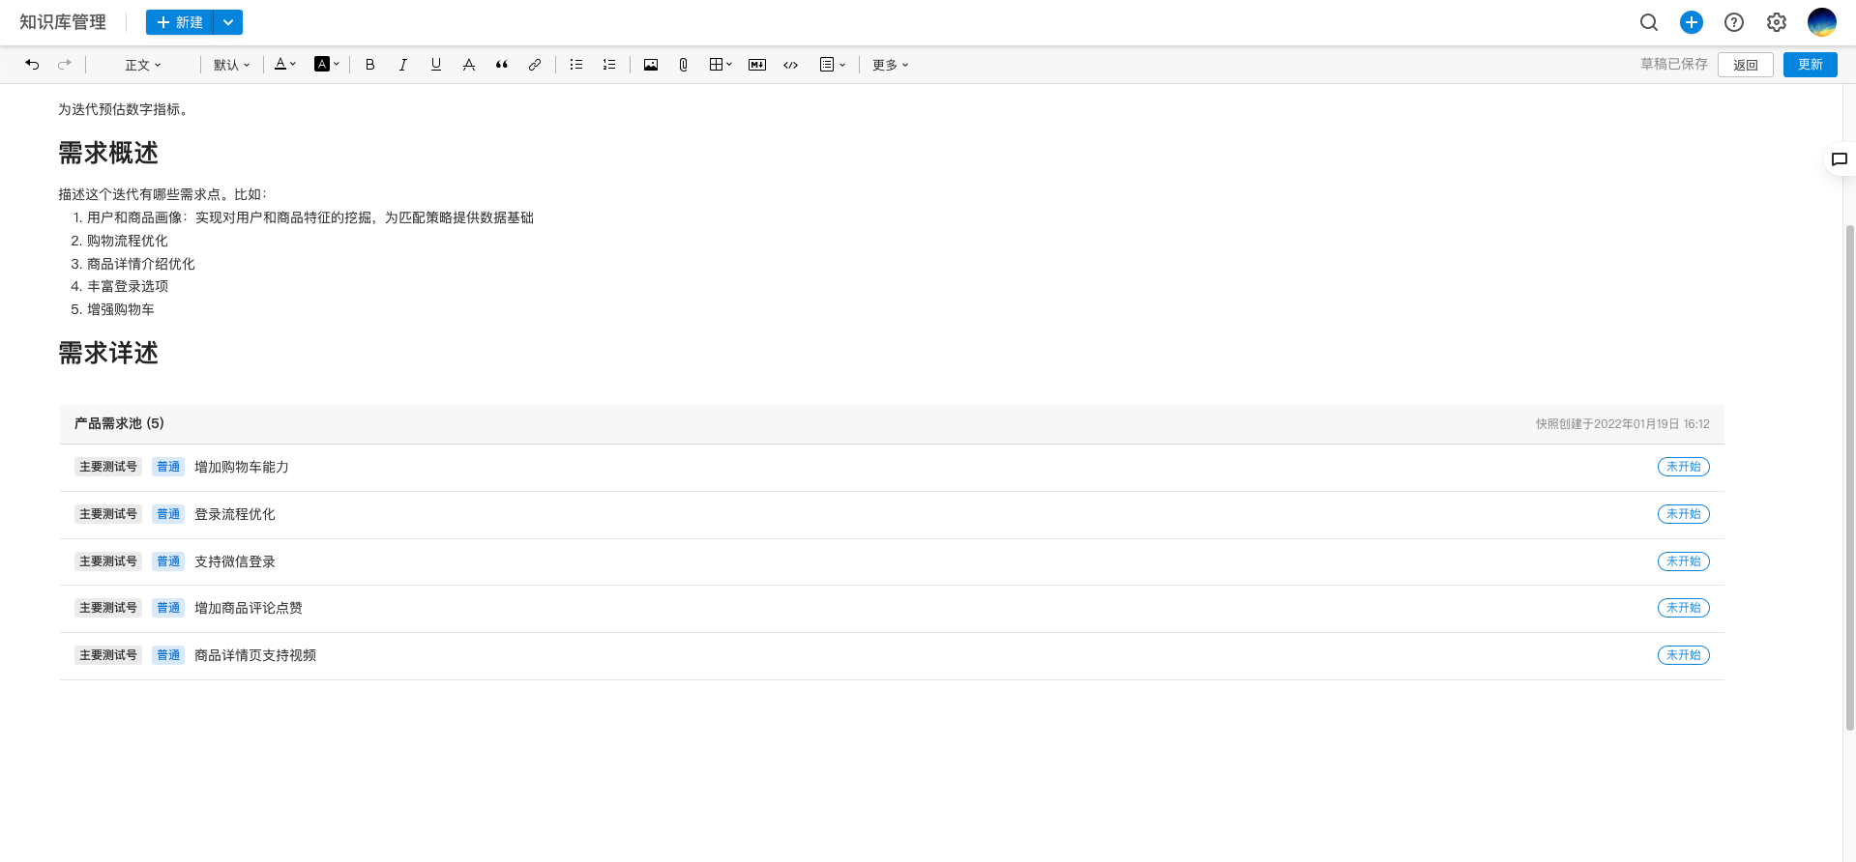Open the 增加购物车能力 requirement
This screenshot has width=1856, height=862.
(x=242, y=467)
